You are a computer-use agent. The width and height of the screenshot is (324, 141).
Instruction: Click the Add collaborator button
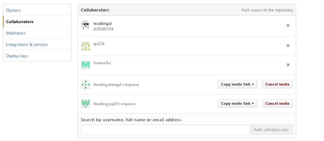click(x=271, y=130)
